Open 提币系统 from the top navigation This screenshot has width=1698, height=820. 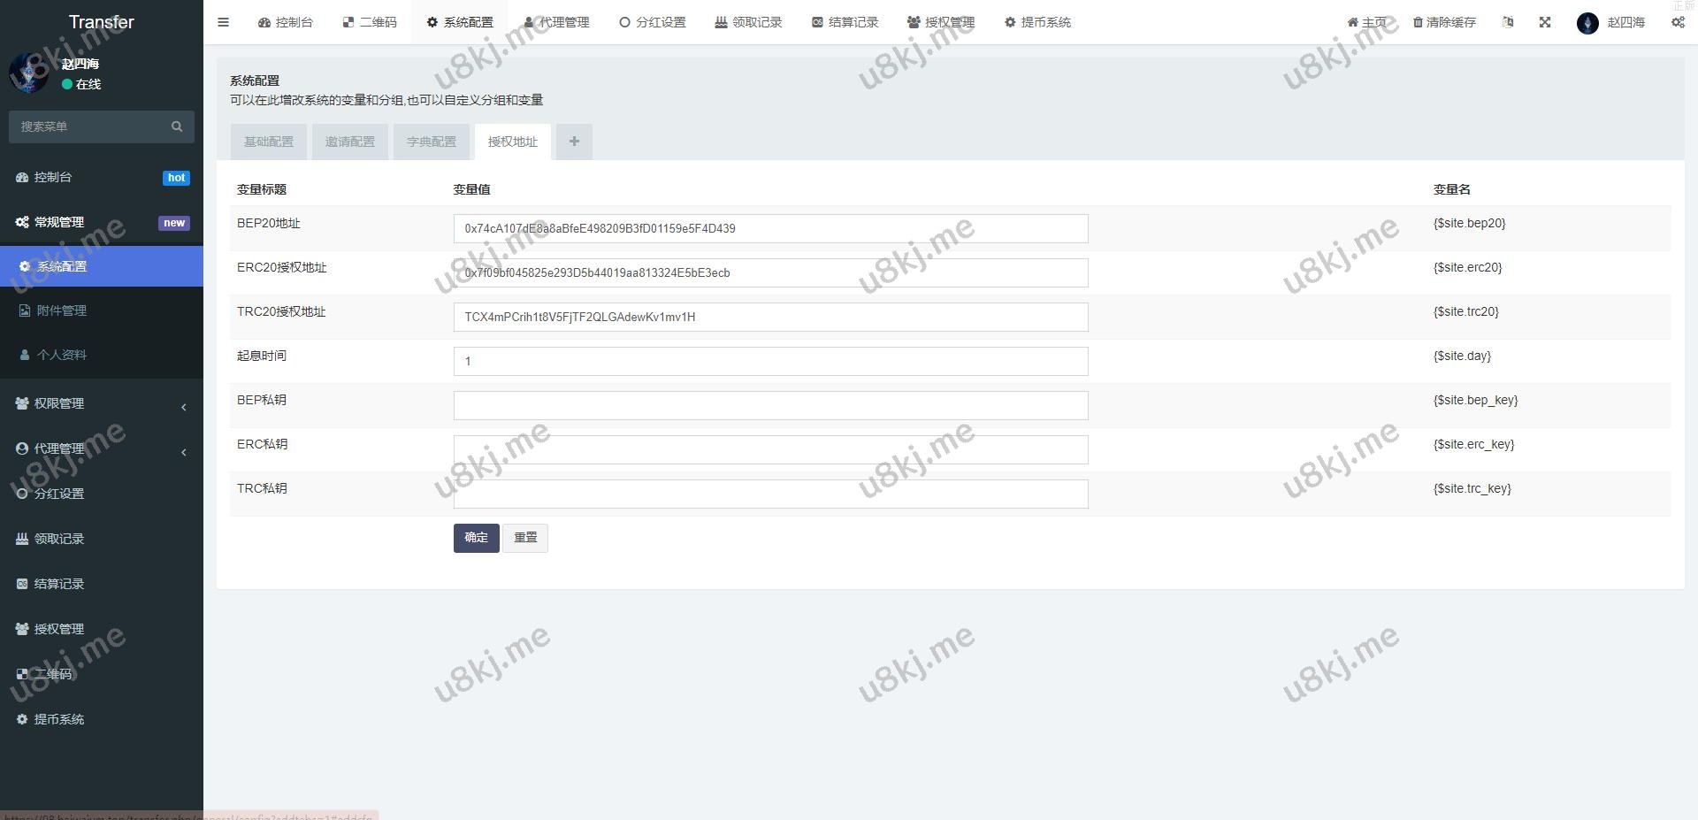click(1037, 22)
